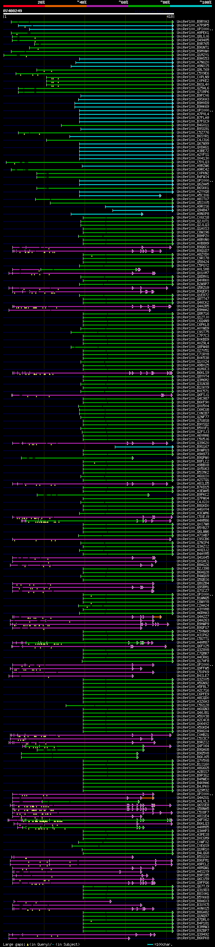Open hit UniRef100_Q8LGJ6
The width and height of the screenshot is (215, 947).
tap(193, 36)
